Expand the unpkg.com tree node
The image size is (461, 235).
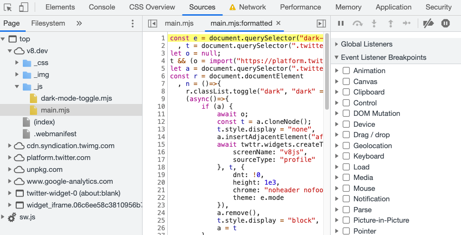pyautogui.click(x=10, y=169)
